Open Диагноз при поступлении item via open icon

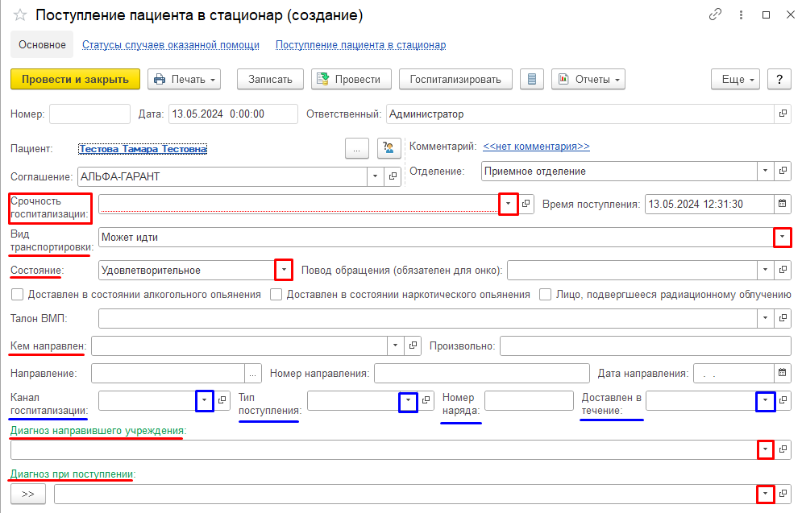783,494
